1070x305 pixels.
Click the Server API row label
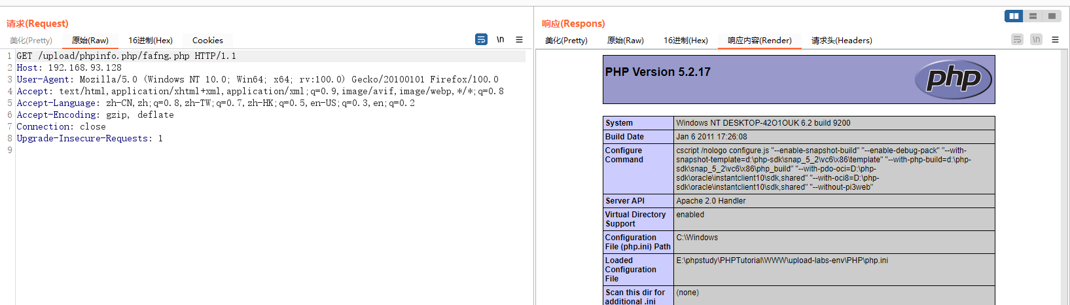[x=638, y=201]
